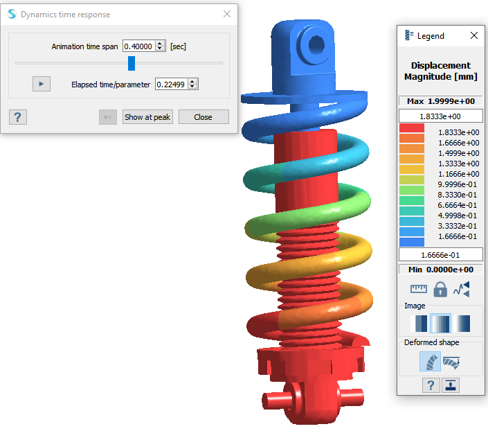Toggle the second deformed shape option
This screenshot has height=431, width=488.
click(x=451, y=361)
